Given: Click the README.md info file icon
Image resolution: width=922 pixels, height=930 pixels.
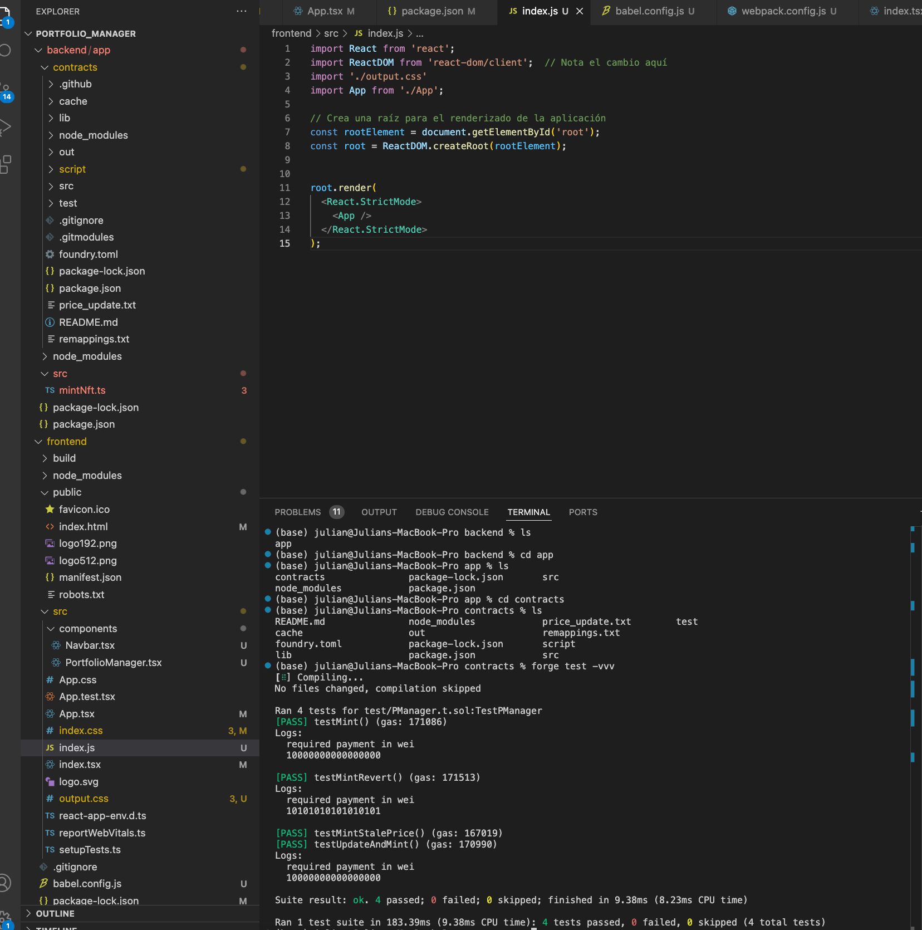Looking at the screenshot, I should tap(50, 322).
